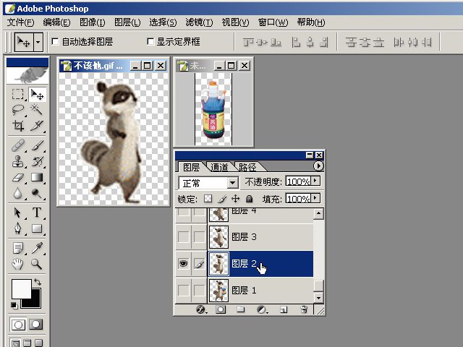
Task: Hide 图层 2 using eye icon
Action: 183,263
